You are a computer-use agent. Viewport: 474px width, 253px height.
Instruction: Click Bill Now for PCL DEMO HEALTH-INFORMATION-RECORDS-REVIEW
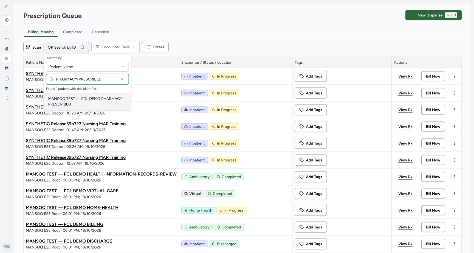tap(433, 177)
